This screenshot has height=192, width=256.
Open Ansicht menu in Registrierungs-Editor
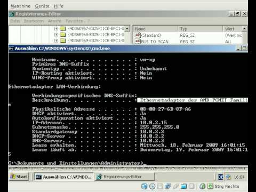pyautogui.click(x=55, y=21)
